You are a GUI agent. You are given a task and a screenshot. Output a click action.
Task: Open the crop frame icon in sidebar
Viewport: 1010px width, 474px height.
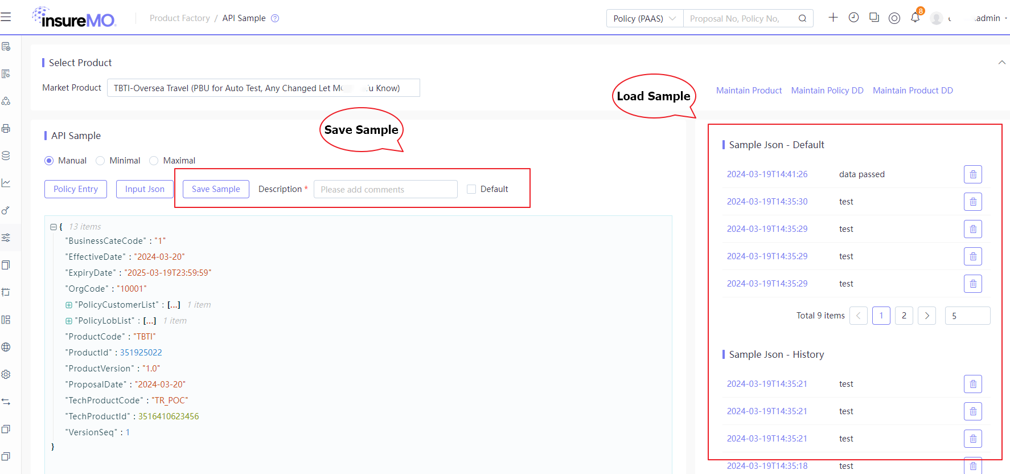pyautogui.click(x=6, y=292)
